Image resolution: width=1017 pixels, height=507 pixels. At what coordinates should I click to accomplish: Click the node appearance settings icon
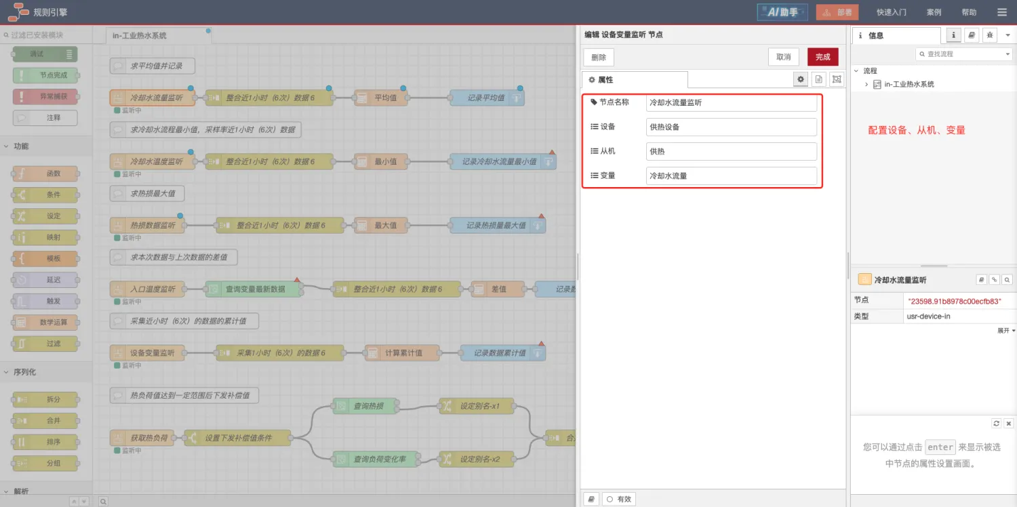pyautogui.click(x=837, y=79)
